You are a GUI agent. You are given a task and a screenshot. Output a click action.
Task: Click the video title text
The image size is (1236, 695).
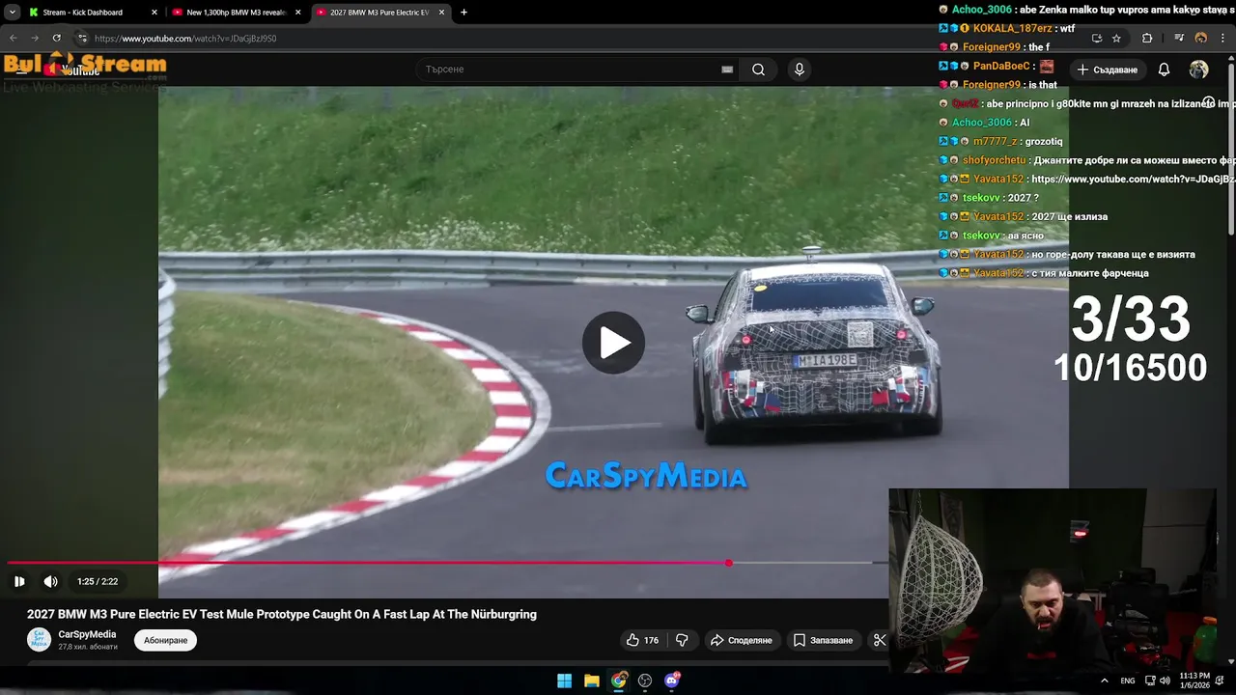(x=282, y=614)
